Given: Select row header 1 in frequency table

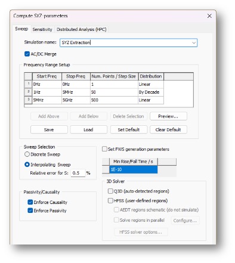Looking at the screenshot, I should point(28,84).
